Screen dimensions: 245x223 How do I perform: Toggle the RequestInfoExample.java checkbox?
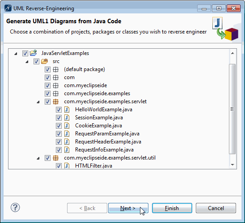click(59, 150)
